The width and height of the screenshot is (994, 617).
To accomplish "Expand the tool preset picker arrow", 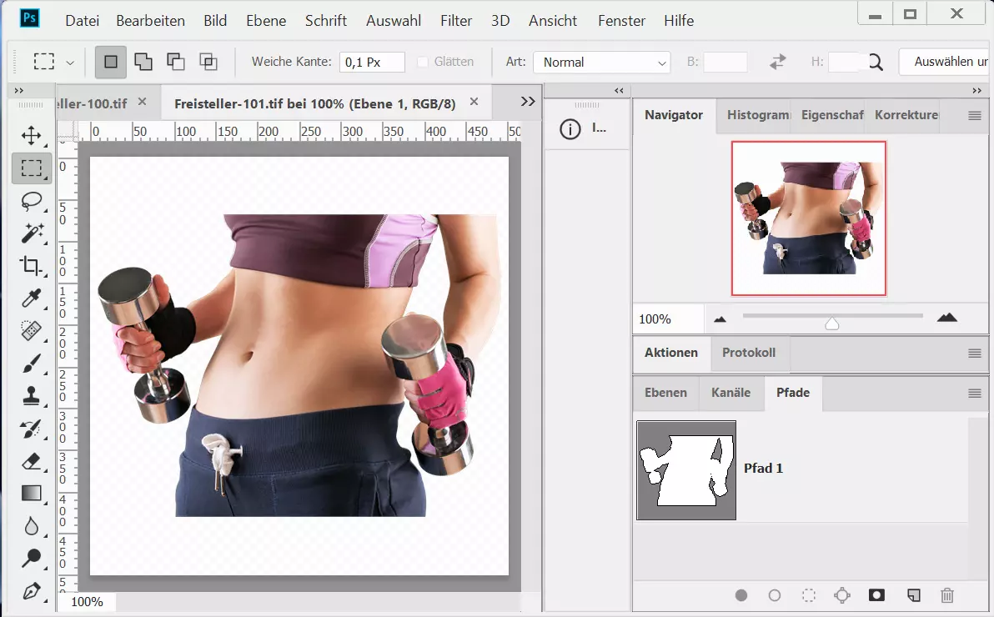I will [x=70, y=63].
